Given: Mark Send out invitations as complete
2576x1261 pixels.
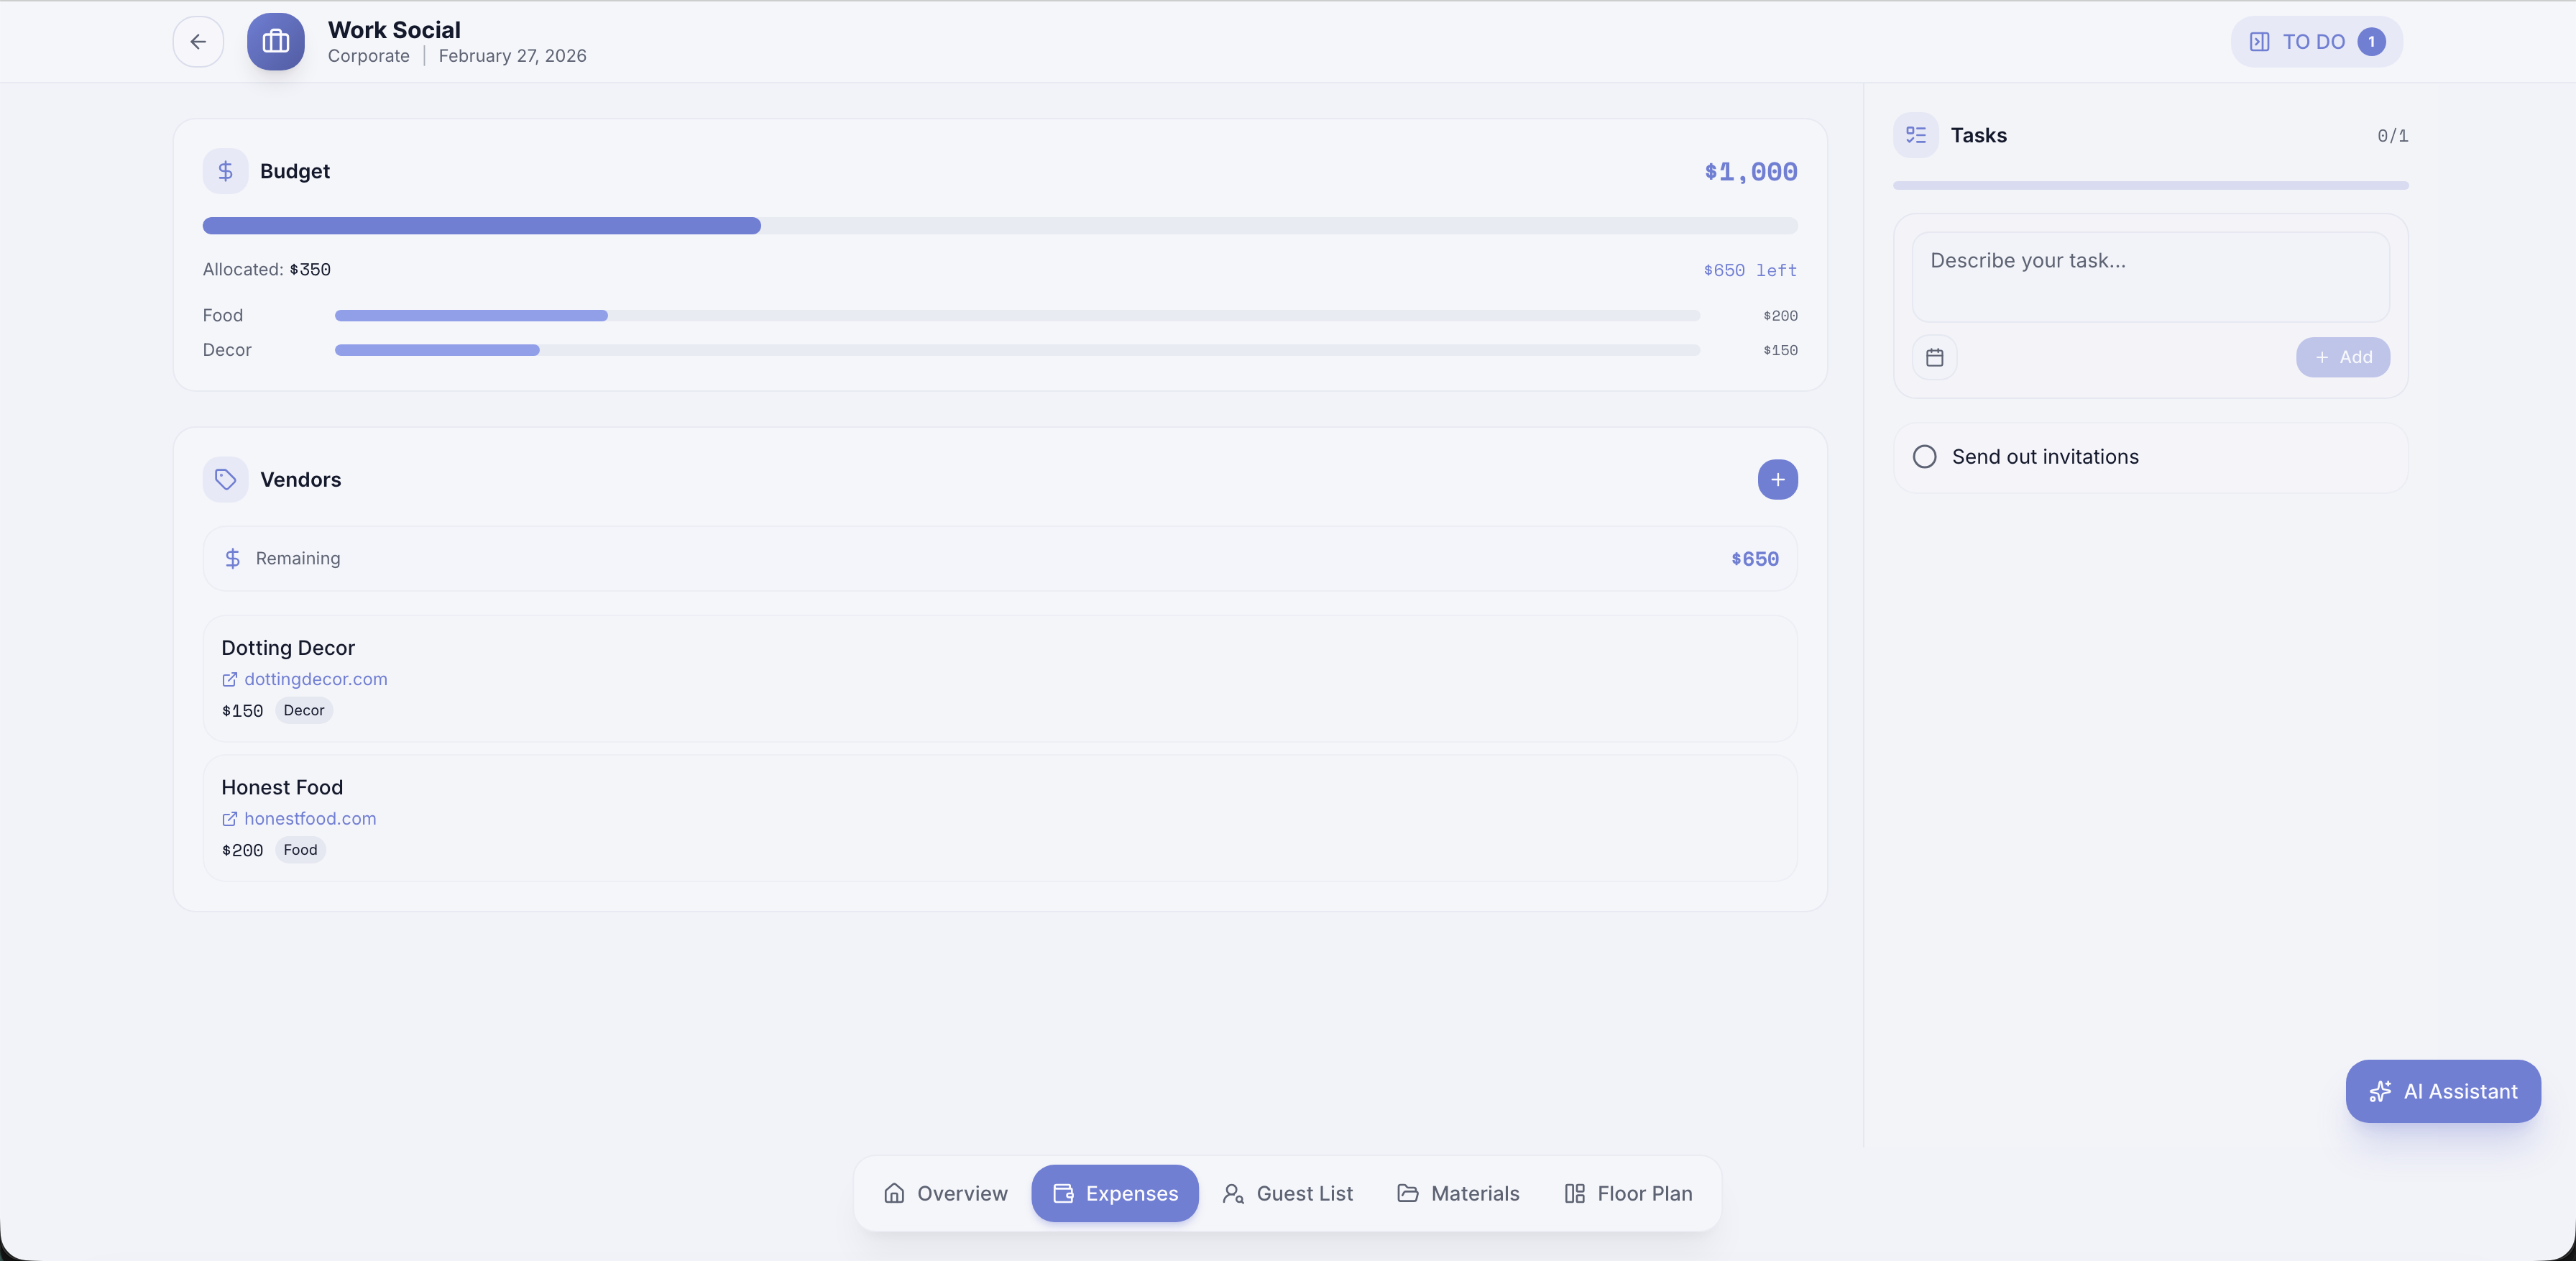Looking at the screenshot, I should pos(1924,457).
